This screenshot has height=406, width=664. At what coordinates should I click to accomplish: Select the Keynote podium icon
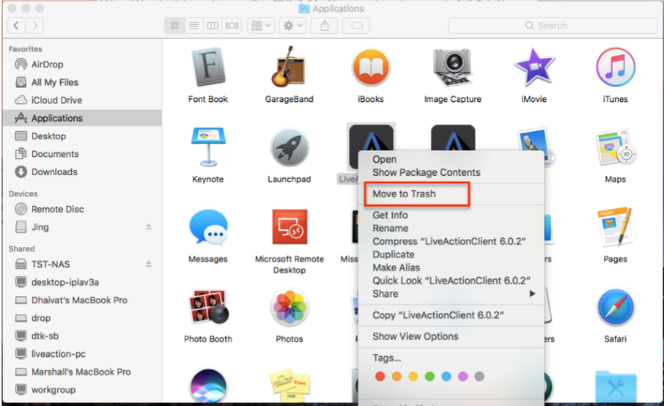click(208, 147)
